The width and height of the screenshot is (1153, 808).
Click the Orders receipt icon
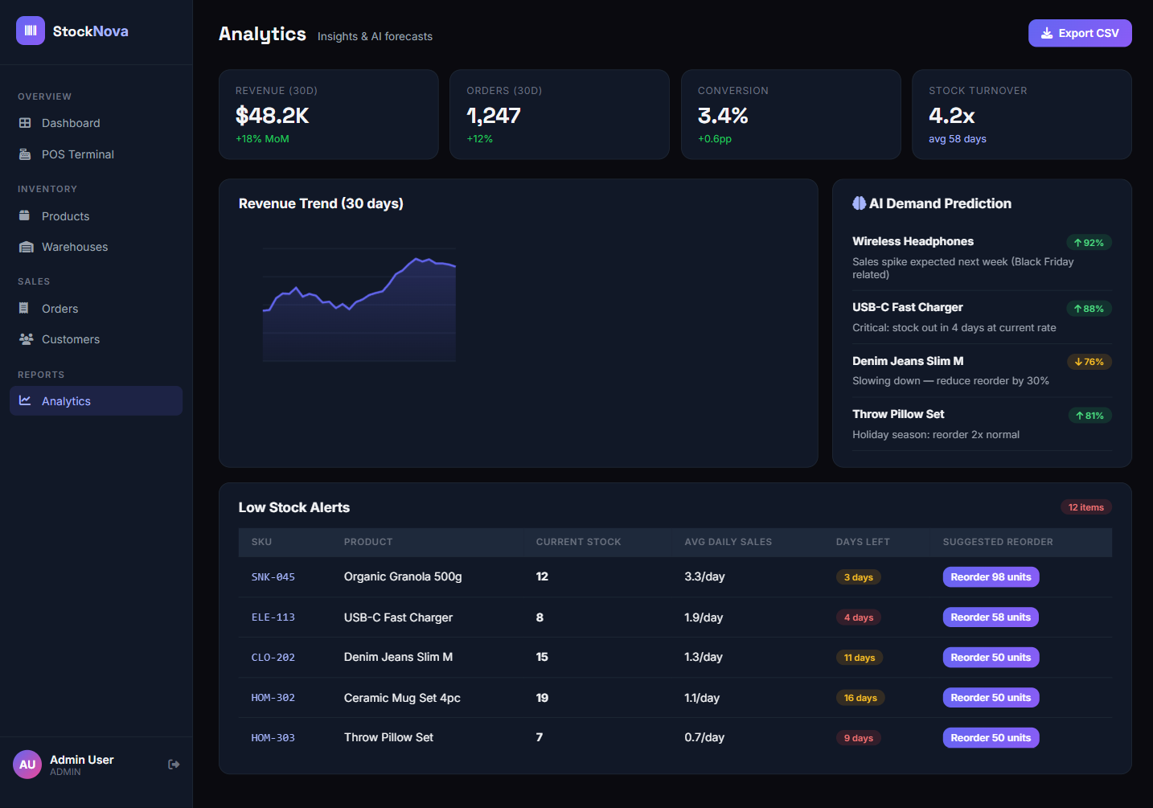(24, 309)
